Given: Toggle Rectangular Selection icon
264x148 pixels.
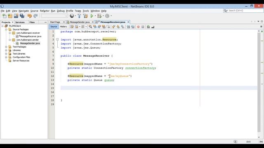Looking at the screenshot, I should point(108,27).
